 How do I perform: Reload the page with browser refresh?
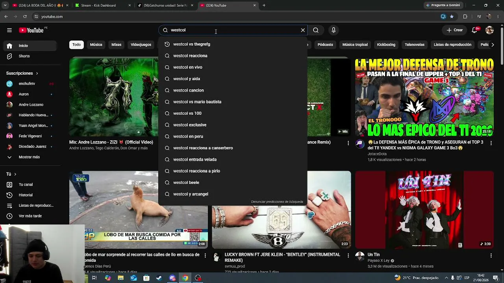[25, 17]
